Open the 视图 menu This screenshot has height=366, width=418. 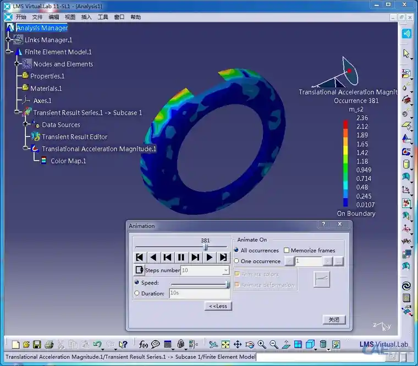pos(70,17)
